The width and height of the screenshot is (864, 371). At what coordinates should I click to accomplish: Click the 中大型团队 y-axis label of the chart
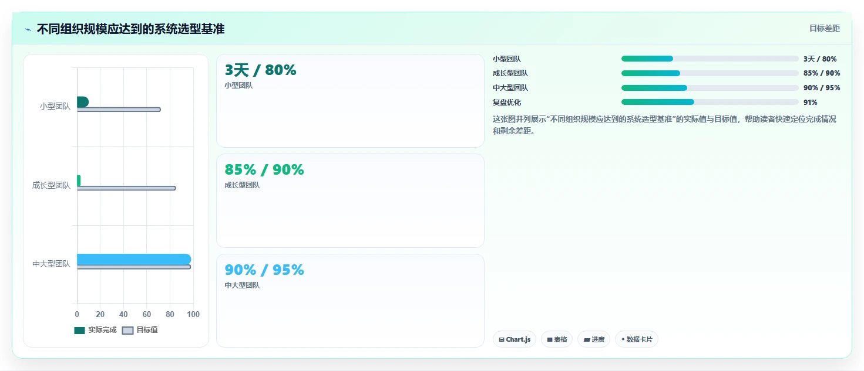tap(51, 264)
